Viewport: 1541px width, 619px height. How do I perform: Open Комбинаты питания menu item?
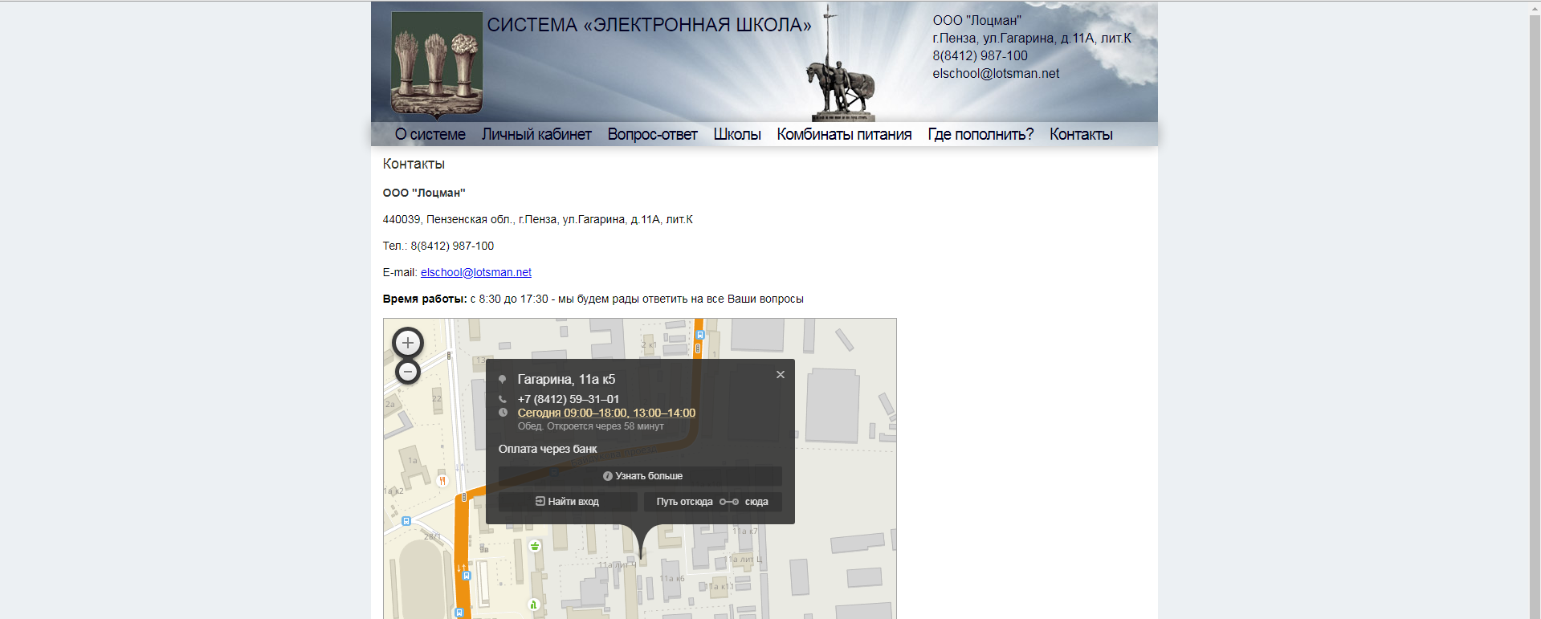(x=844, y=134)
